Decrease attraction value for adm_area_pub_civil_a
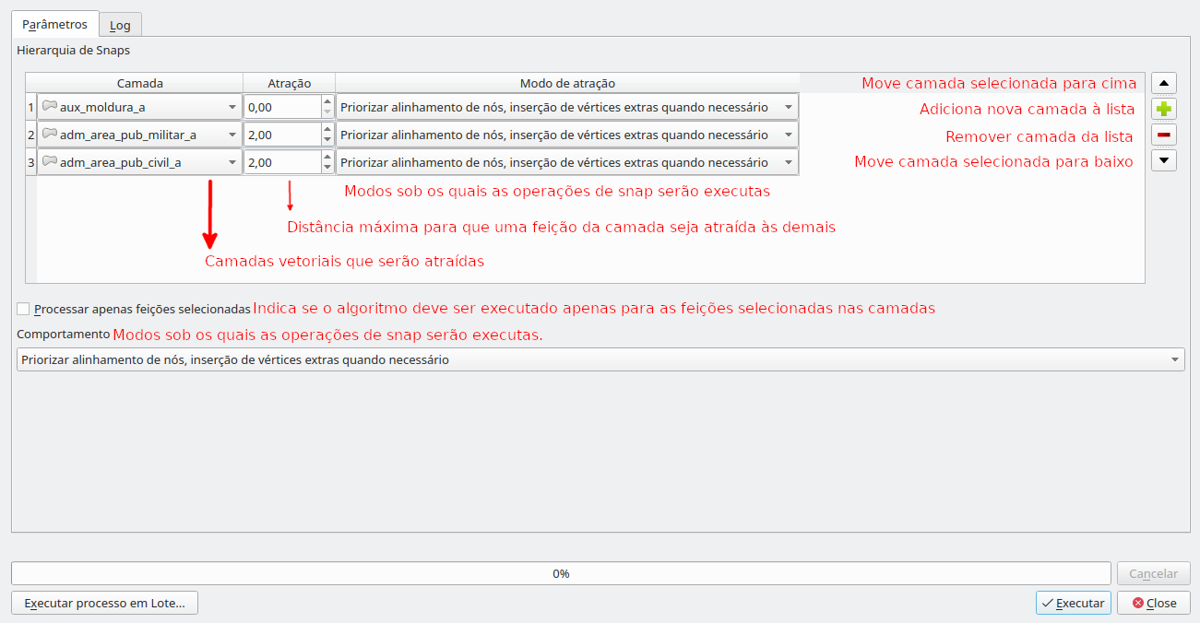1200x623 pixels. 327,168
